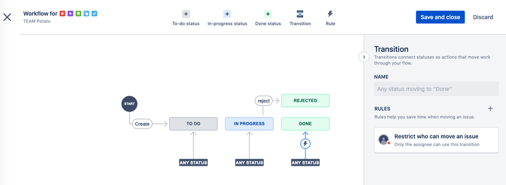Click the TEAM Potato project name

(37, 21)
